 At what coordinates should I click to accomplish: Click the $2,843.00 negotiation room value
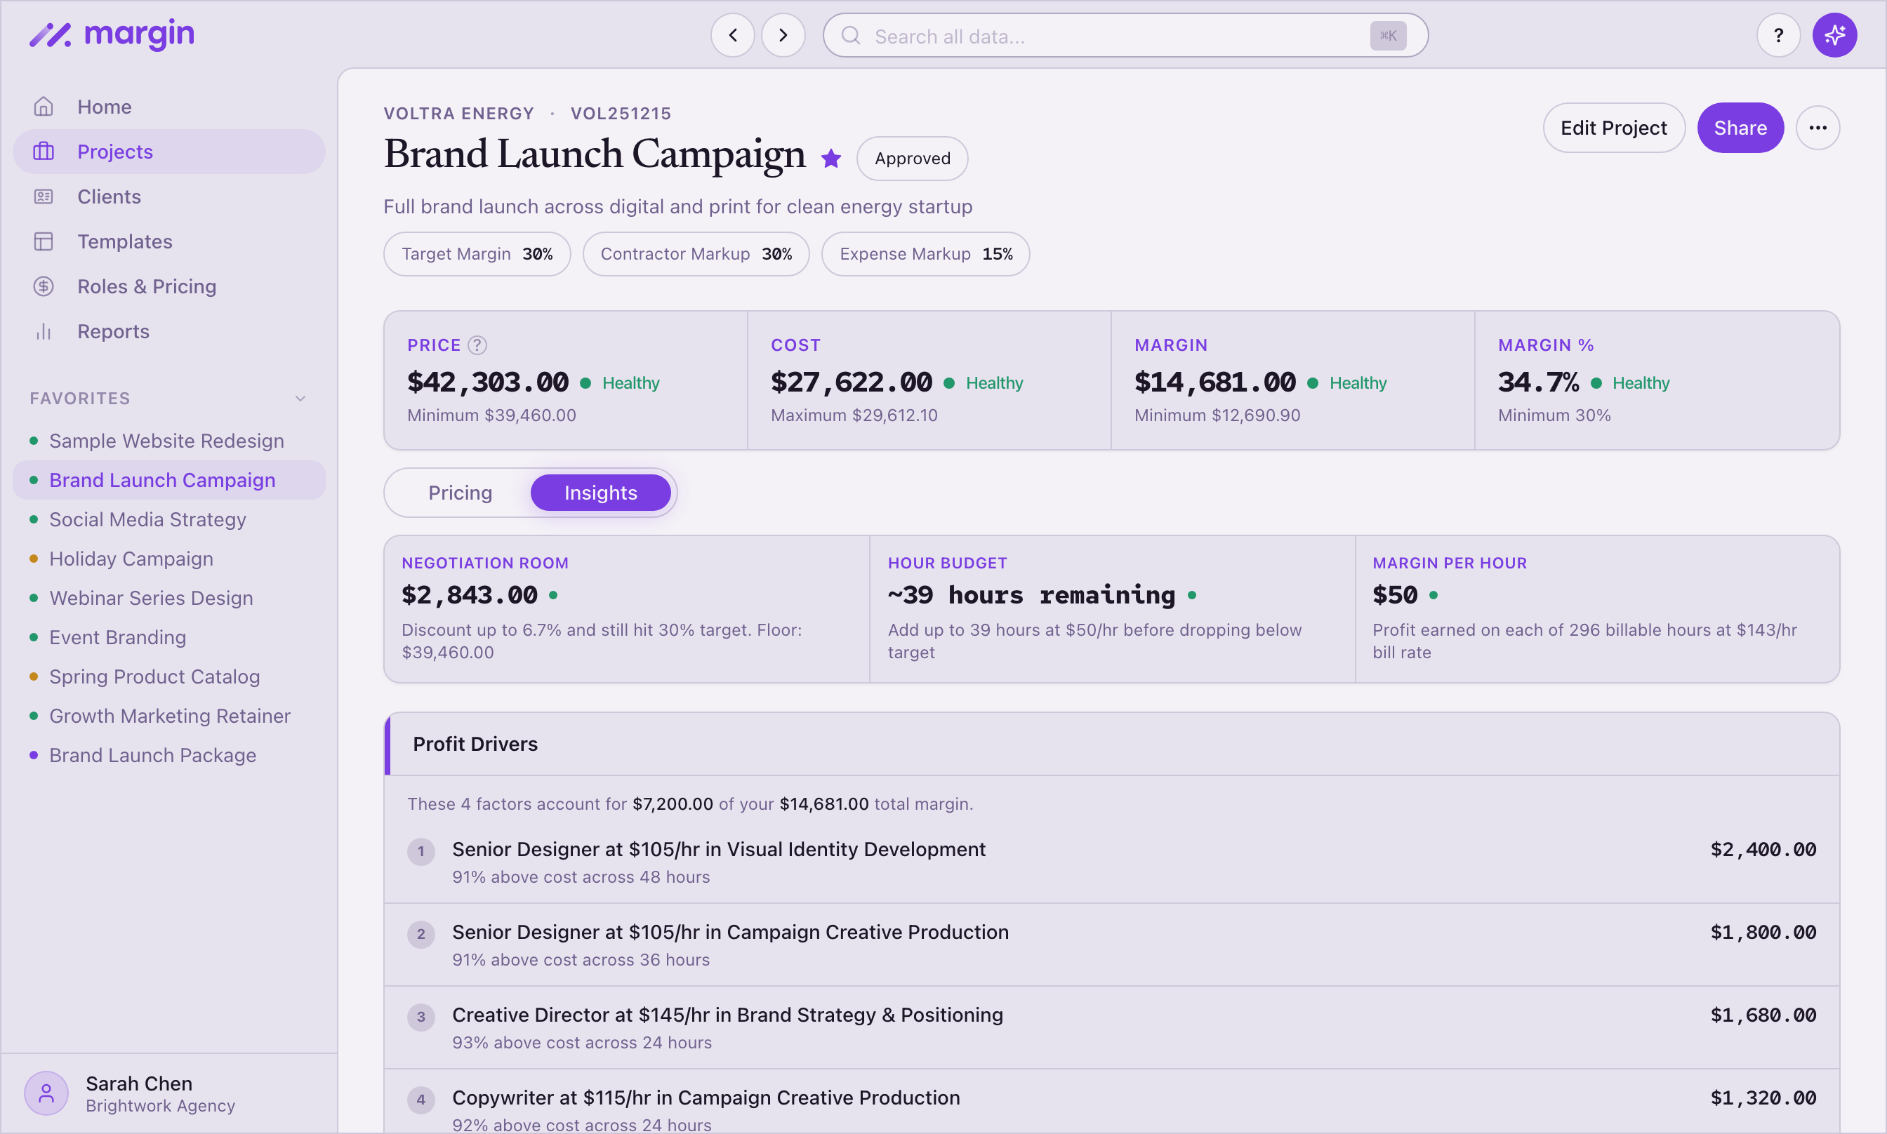tap(469, 594)
